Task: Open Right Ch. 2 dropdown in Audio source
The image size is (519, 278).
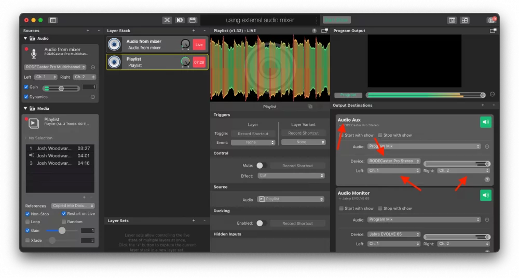Action: point(85,77)
